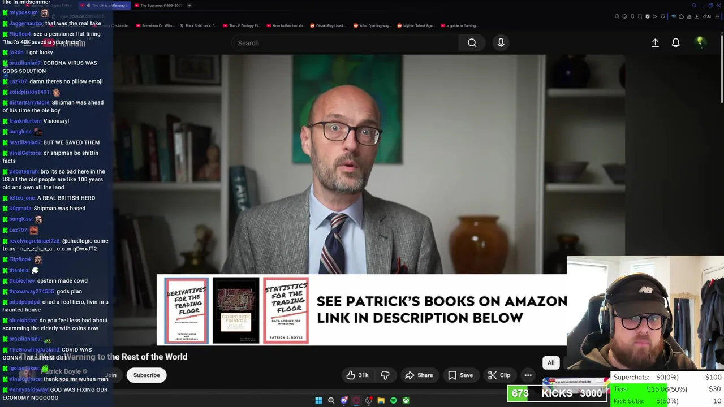Viewport: 724px width, 407px height.
Task: Click the YouTube search magnifier button
Action: coord(472,43)
